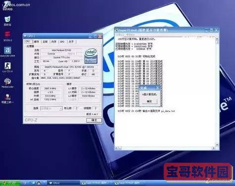Click the Super PI title bar icon

tap(117, 30)
